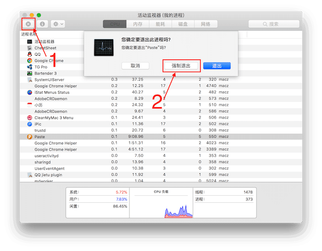Select the 活动监视器 process icon
The height and width of the screenshot is (251, 322).
point(30,42)
